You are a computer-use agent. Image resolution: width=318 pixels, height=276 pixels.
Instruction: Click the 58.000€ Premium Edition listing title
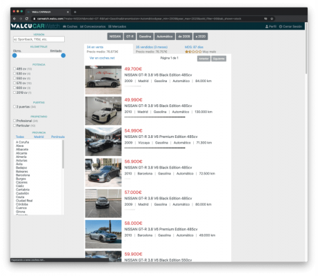tap(161, 229)
